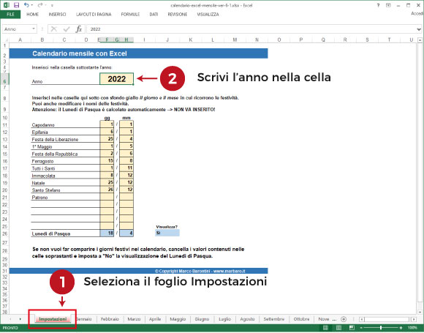Click the cancel entry X icon
Image resolution: width=424 pixels, height=333 pixels.
point(54,29)
